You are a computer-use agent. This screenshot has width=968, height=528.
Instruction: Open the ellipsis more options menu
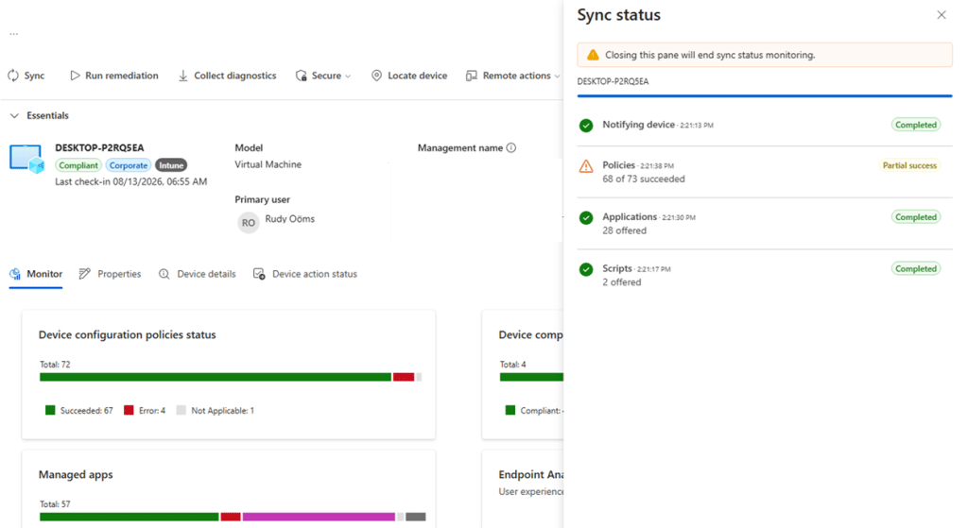13,34
